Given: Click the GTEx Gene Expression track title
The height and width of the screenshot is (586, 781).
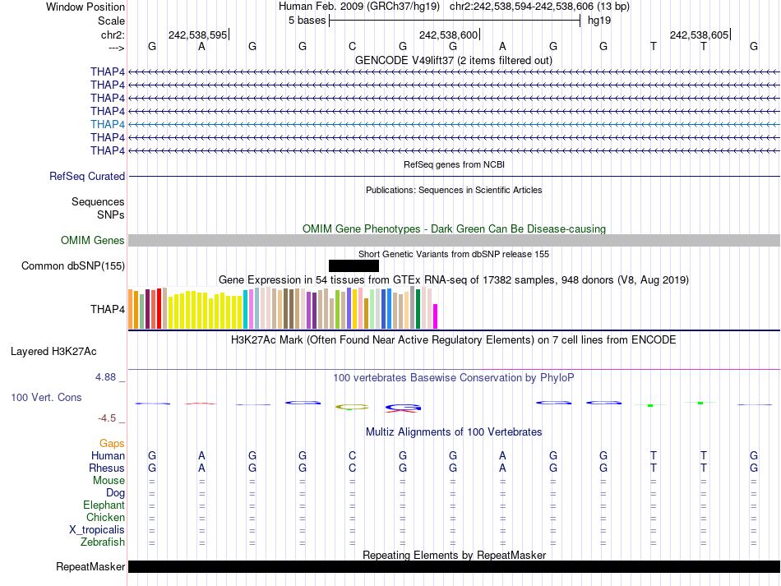Looking at the screenshot, I should [x=454, y=280].
